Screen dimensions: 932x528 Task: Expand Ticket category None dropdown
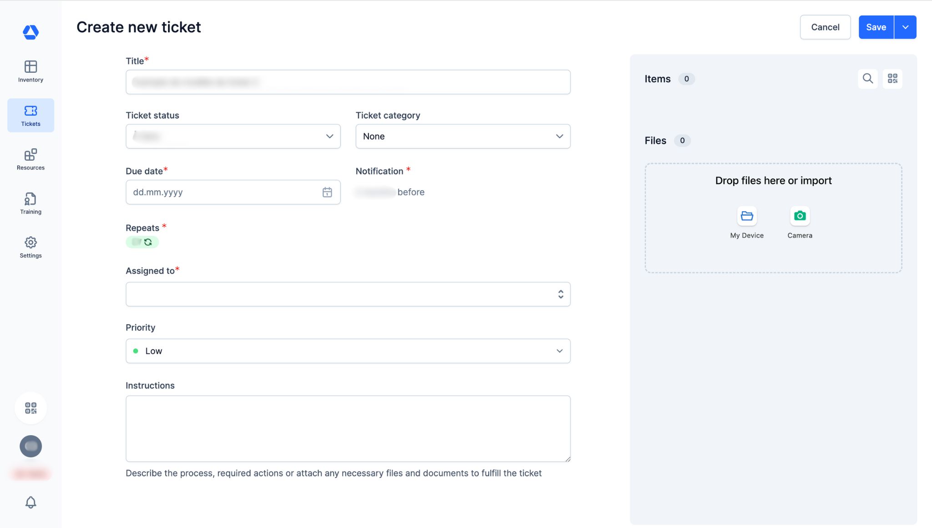click(x=463, y=136)
